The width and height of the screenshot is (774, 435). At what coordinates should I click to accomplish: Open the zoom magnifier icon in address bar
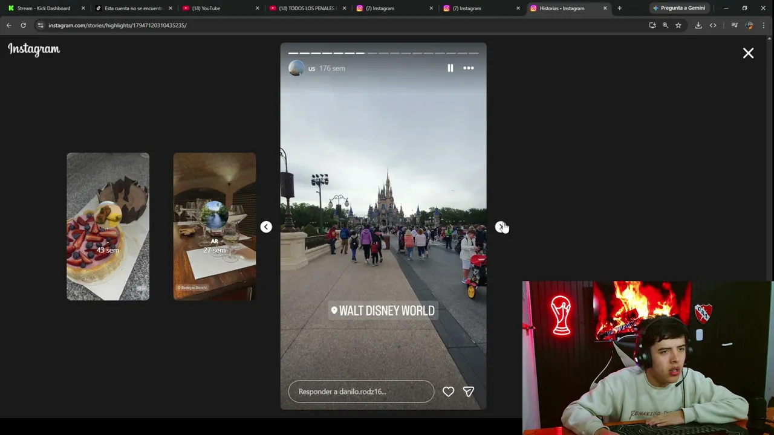pos(665,25)
